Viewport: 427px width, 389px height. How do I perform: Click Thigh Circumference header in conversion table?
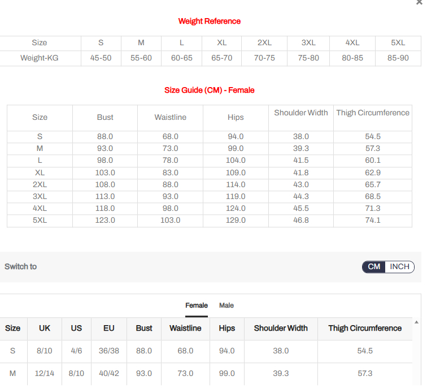[365, 328]
